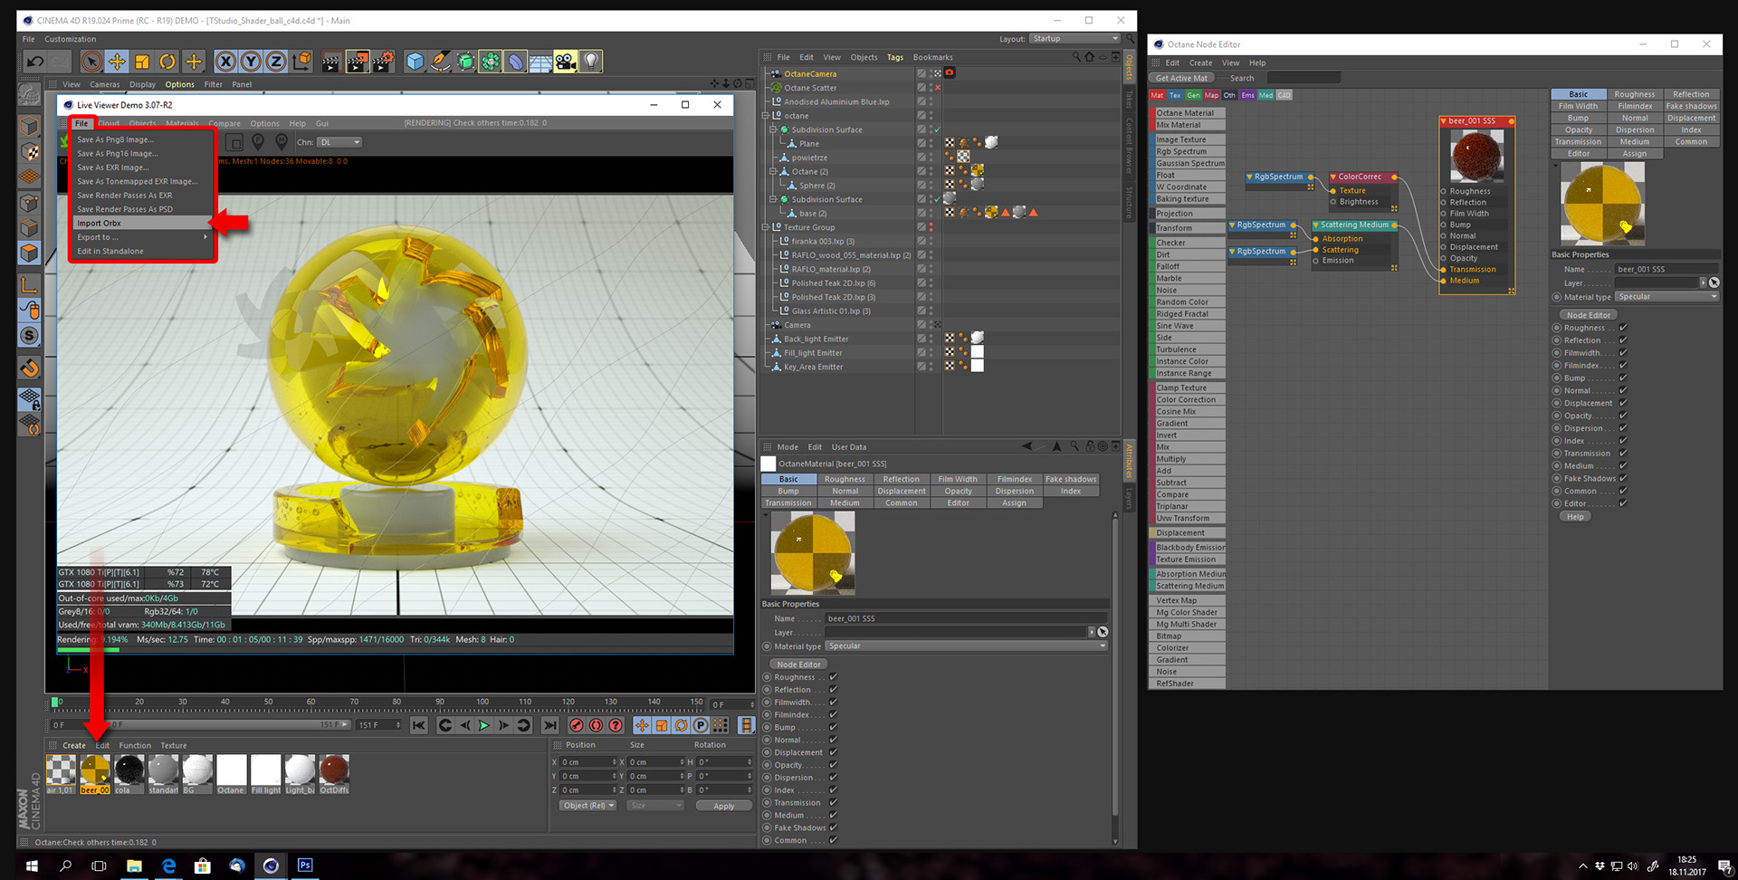The height and width of the screenshot is (880, 1738).
Task: Select the Scale tool in top toolbar
Action: point(142,62)
